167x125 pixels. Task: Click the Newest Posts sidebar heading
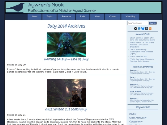pyautogui.click(x=143, y=34)
